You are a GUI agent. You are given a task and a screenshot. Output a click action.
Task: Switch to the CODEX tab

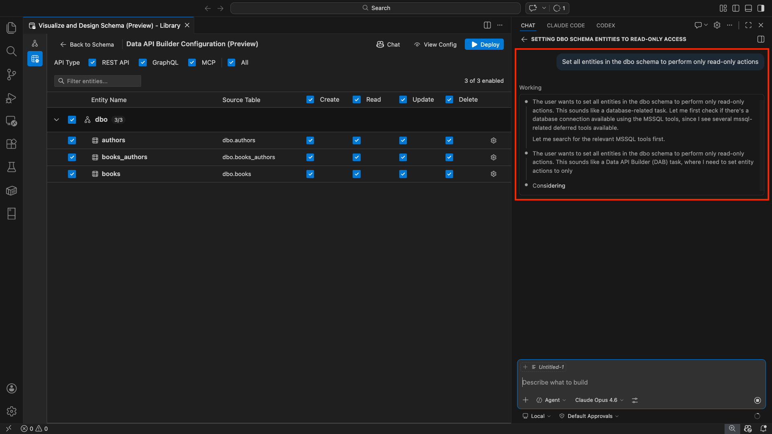tap(606, 25)
